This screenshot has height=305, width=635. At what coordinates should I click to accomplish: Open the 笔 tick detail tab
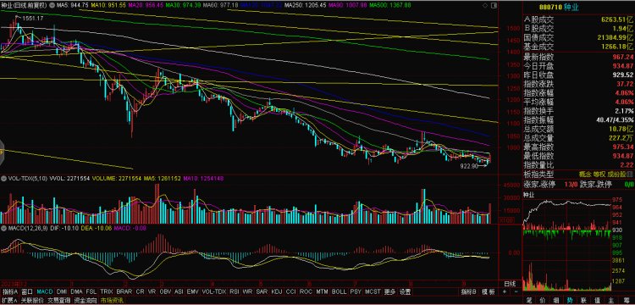[x=529, y=301]
